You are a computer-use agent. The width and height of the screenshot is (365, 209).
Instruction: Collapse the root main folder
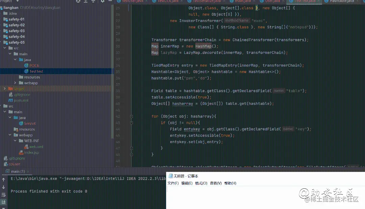click(5, 112)
